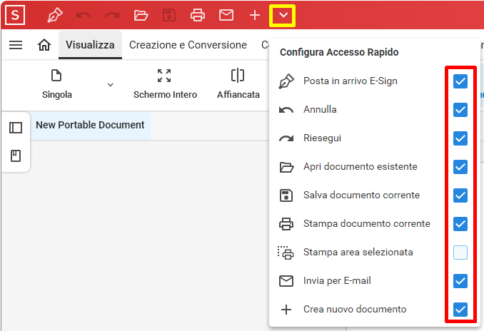Viewport: 484px width, 331px height.
Task: Click pen icon beside Posta in arrivo E-Sign
Action: click(286, 81)
